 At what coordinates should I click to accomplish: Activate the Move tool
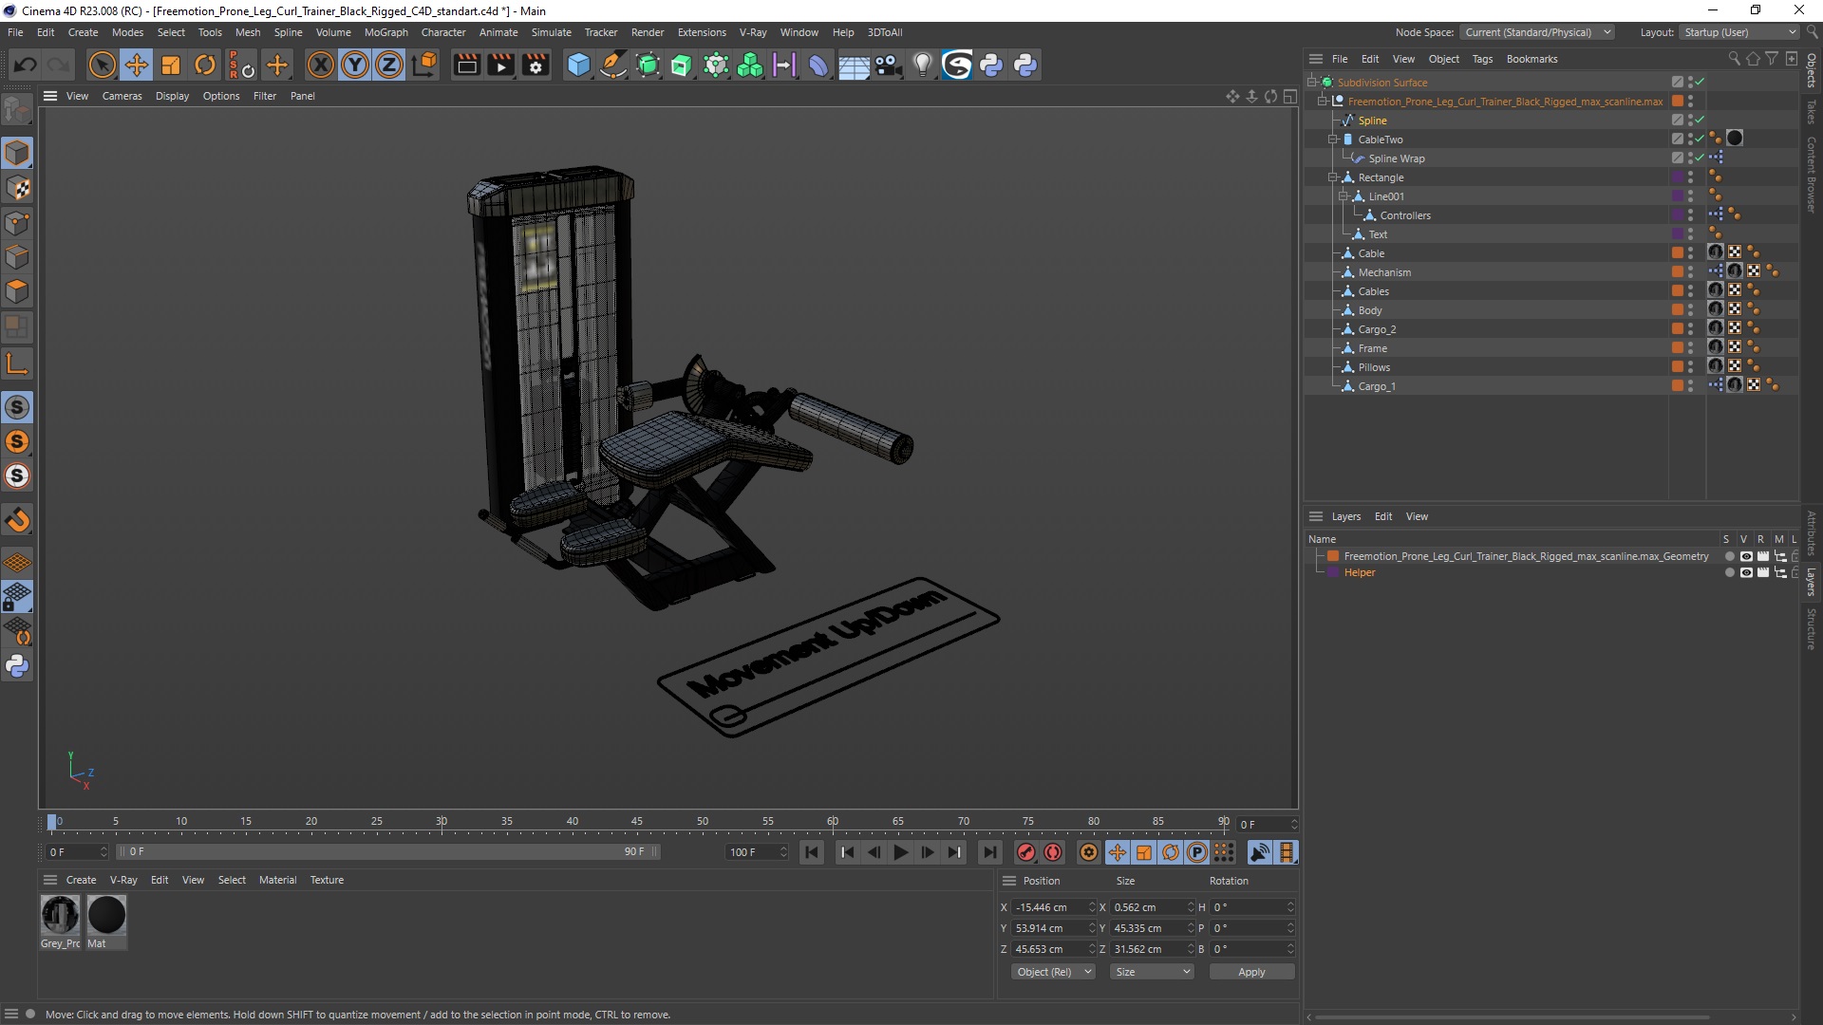[x=136, y=65]
